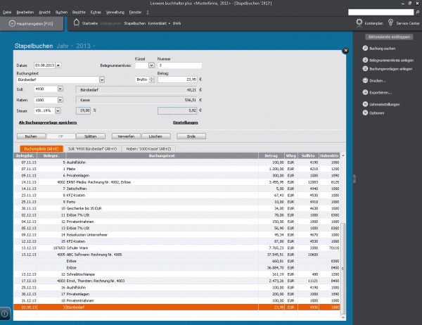
Task: Expand the Kontenblatt dropdown arrow
Action: (170, 24)
